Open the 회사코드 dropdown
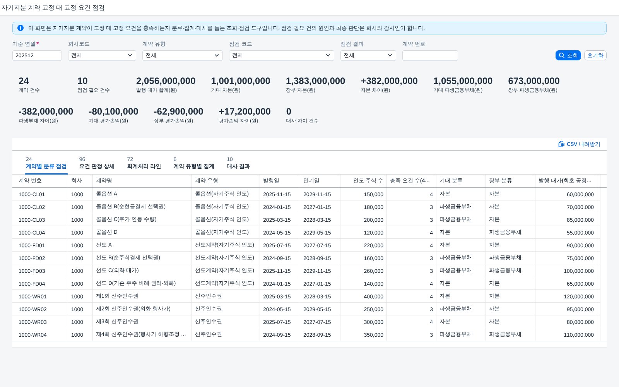The image size is (619, 387). (102, 55)
